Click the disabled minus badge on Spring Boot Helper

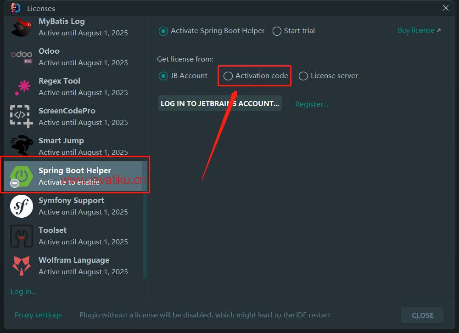[15, 183]
